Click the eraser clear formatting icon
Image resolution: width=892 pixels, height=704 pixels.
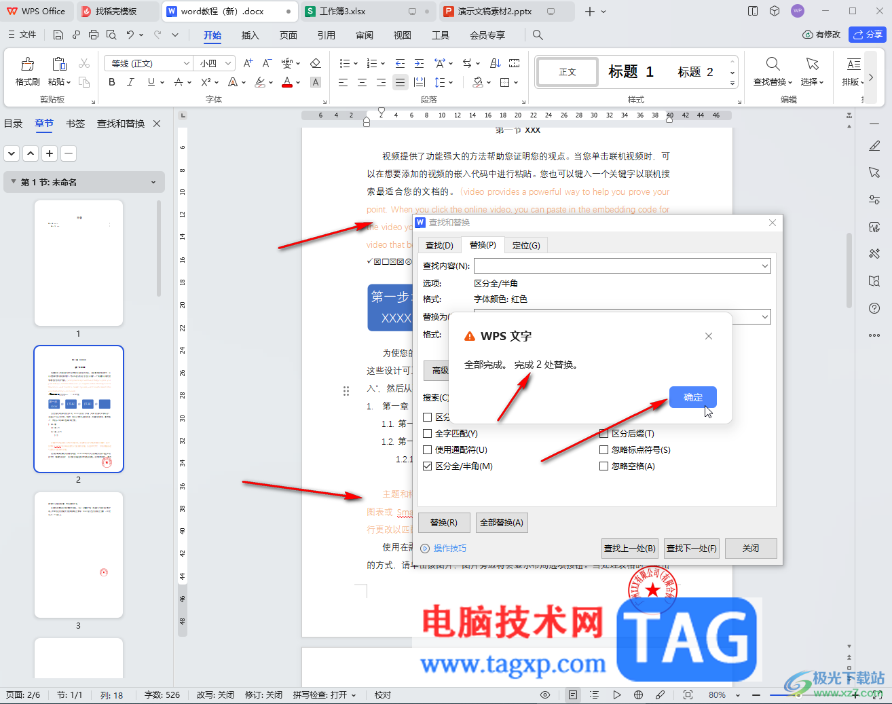tap(315, 63)
